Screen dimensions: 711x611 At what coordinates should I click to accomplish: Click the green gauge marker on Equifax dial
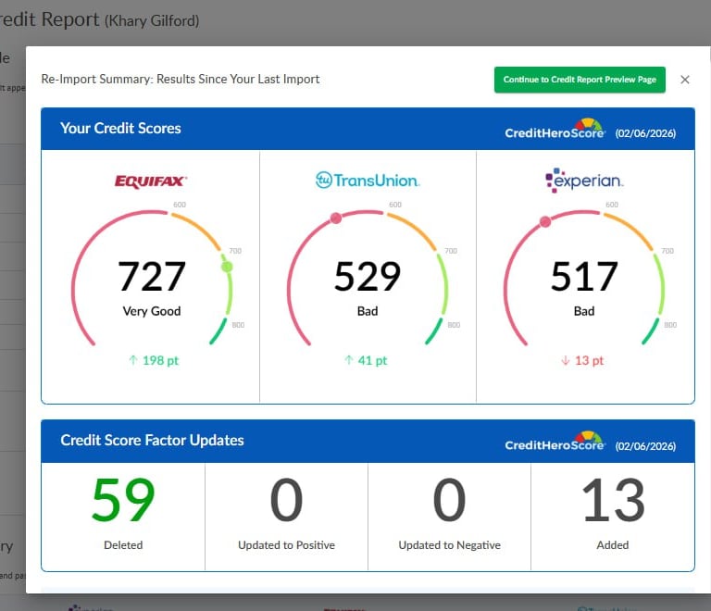[x=227, y=267]
